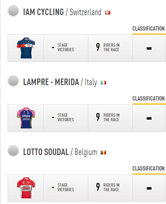Screen dimensions: 166x204
Task: Open the LAMPRE - MERIDA team title link
Action: tap(51, 82)
